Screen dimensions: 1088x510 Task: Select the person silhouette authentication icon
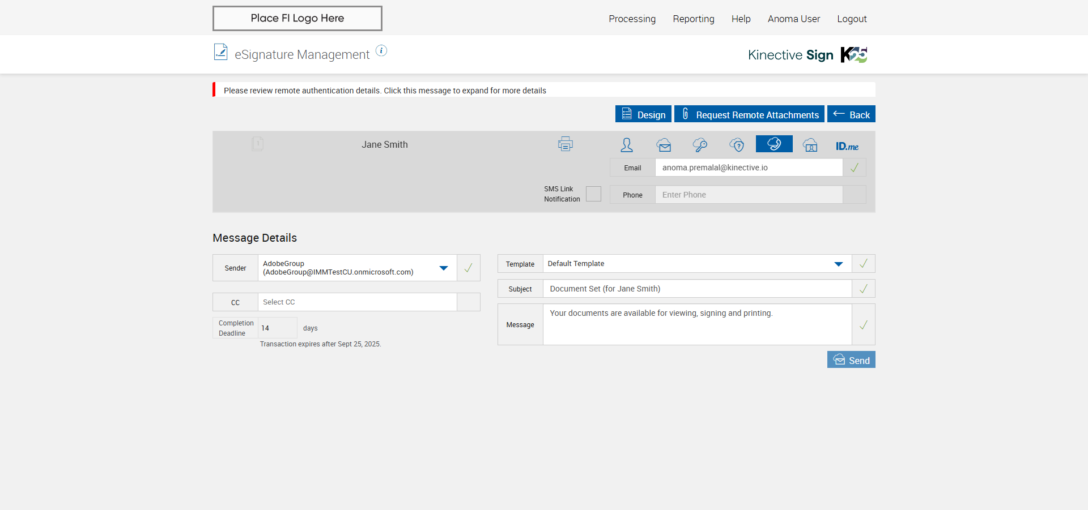click(x=626, y=145)
